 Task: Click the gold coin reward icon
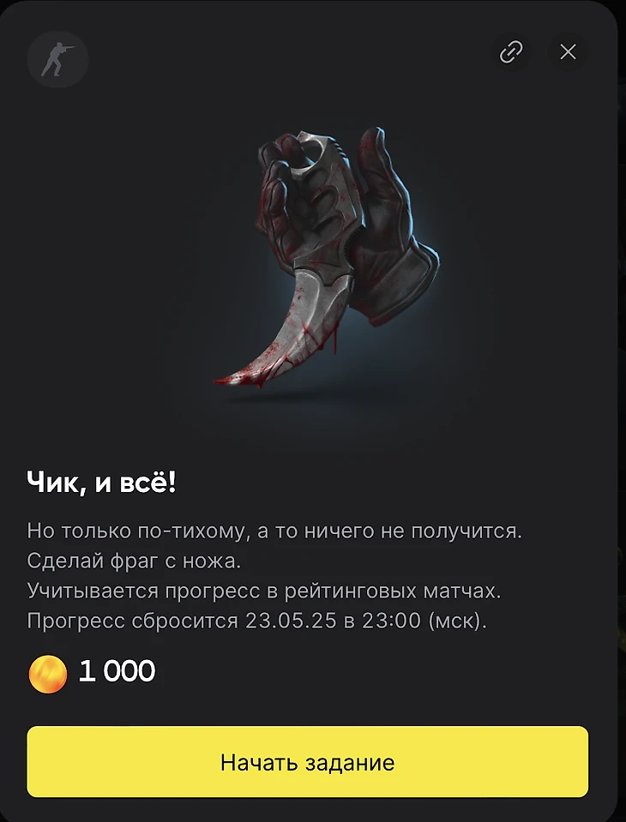(x=48, y=675)
